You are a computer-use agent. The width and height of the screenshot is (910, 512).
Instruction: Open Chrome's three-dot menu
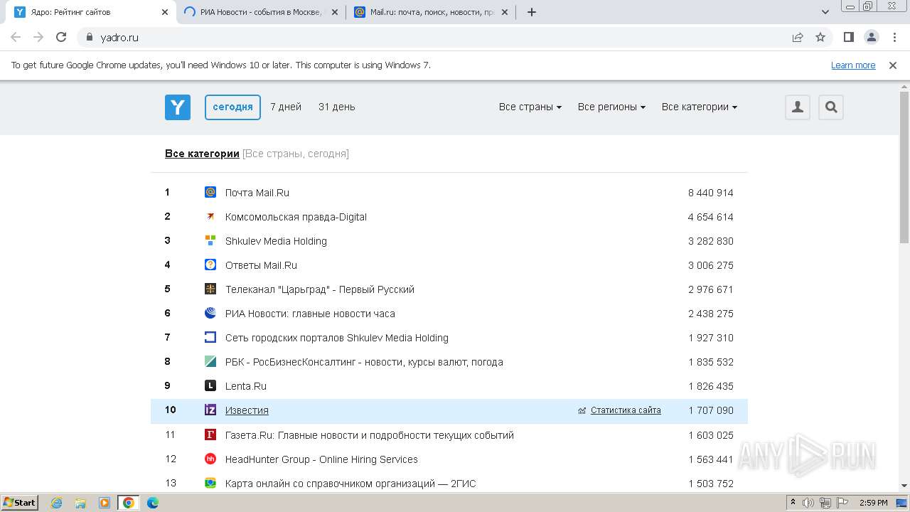894,37
